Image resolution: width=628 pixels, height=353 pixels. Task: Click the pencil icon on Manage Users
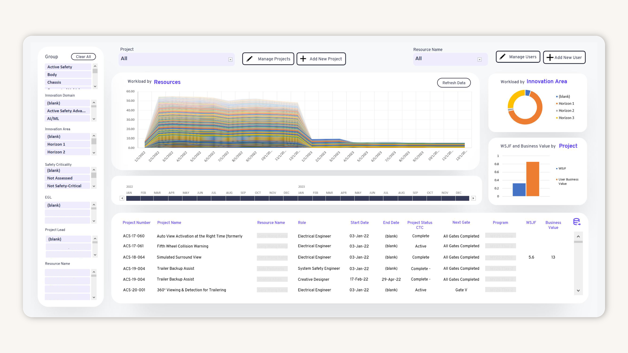tap(502, 57)
